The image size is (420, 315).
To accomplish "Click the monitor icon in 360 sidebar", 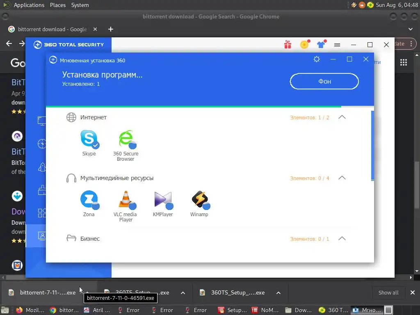I will pos(42,121).
